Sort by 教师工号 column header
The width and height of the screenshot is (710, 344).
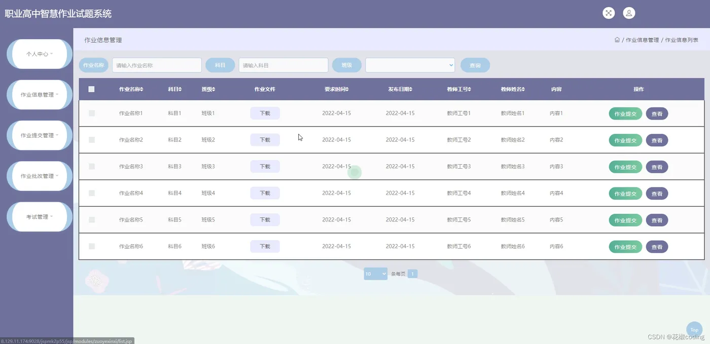[459, 89]
